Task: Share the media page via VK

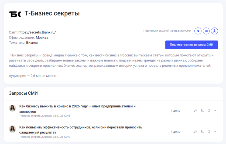Action: (206, 31)
